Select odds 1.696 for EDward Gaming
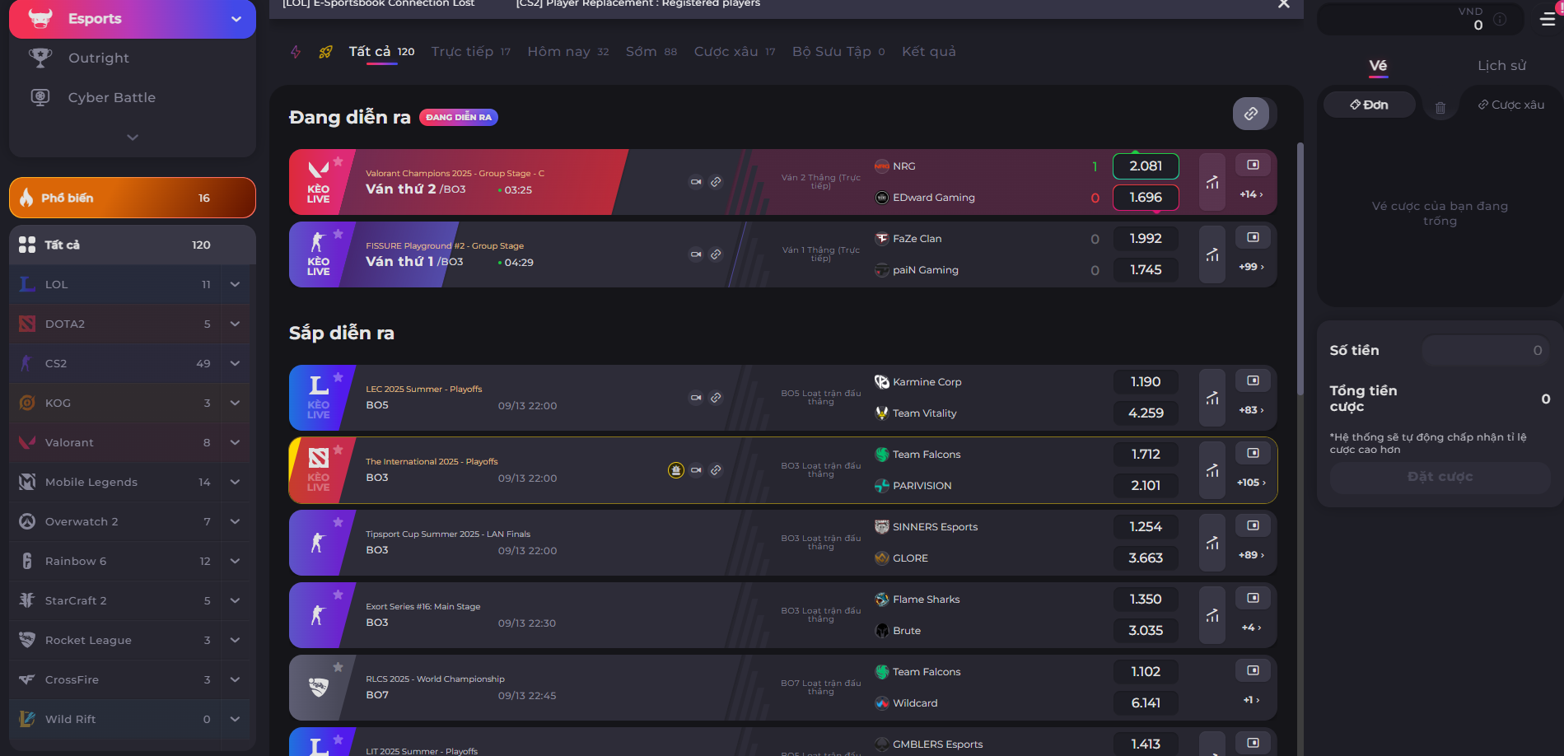This screenshot has height=756, width=1564. pos(1146,198)
